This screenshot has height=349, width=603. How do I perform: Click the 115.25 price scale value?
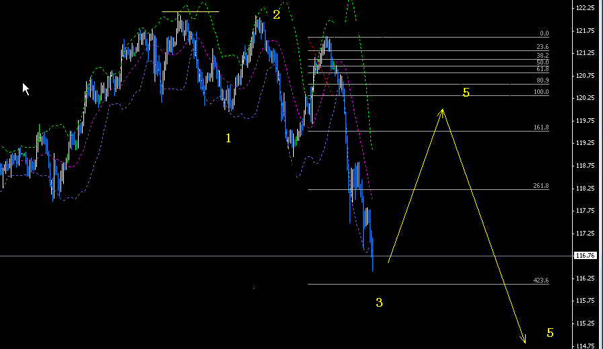[x=586, y=323]
